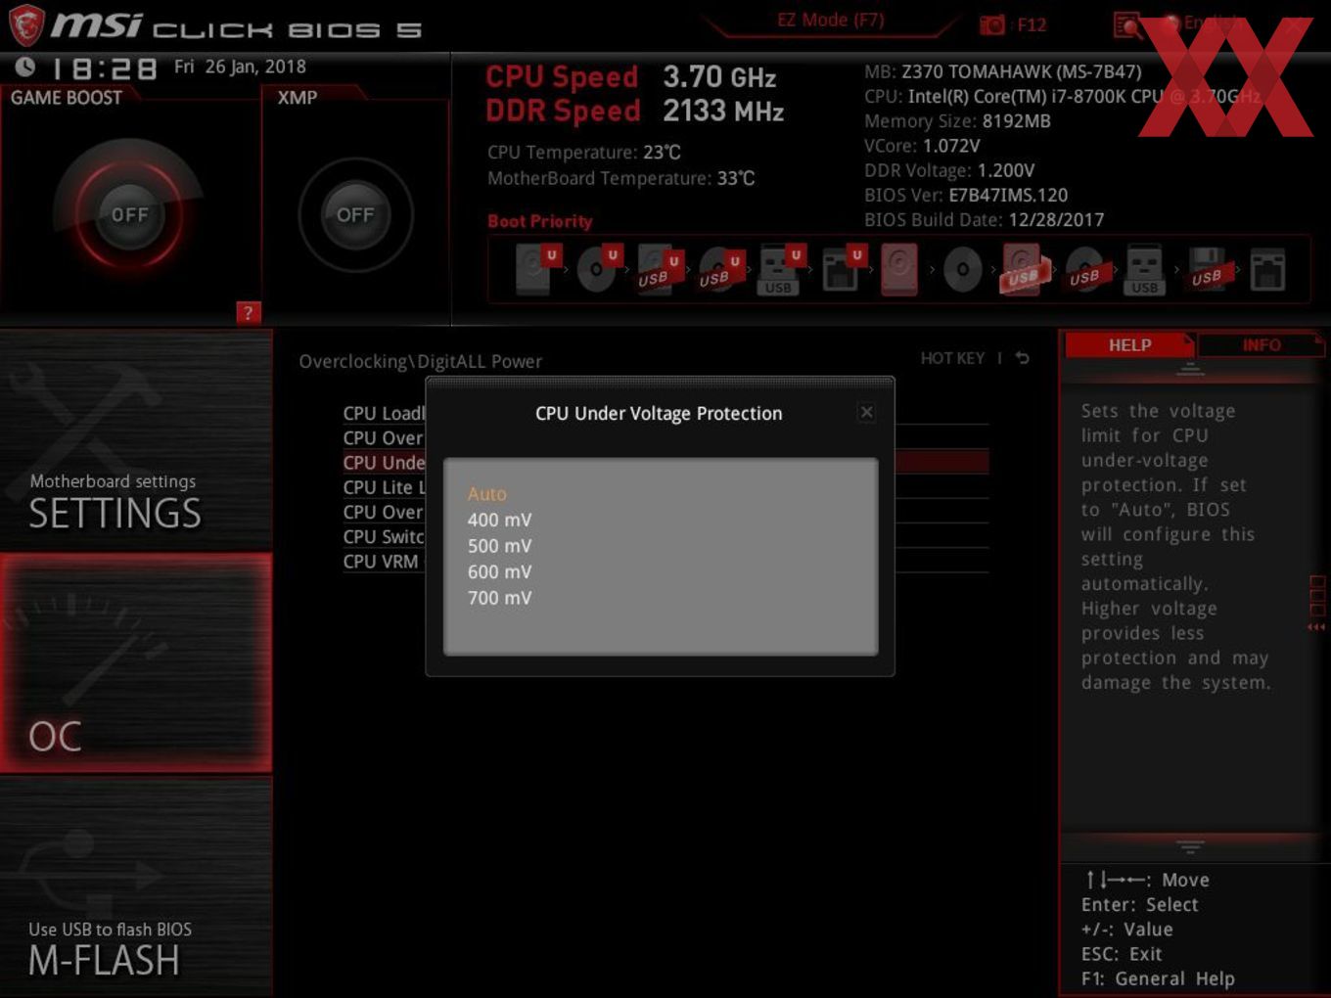Click the Overclocking\DigitALL Power breadcrumb
This screenshot has width=1331, height=998.
[x=420, y=361]
